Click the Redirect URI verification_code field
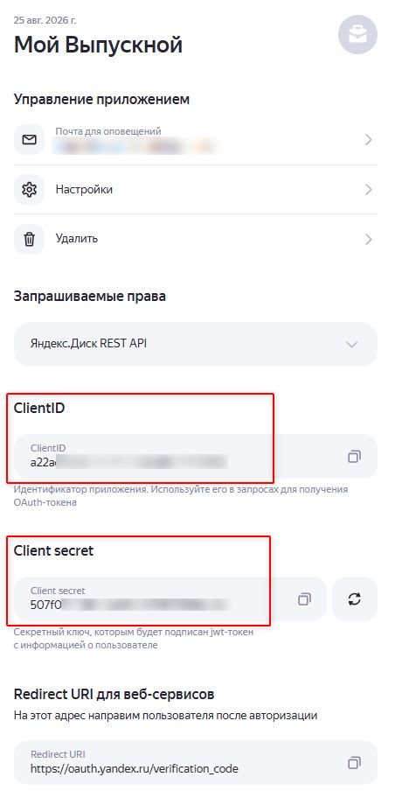 coord(196,762)
